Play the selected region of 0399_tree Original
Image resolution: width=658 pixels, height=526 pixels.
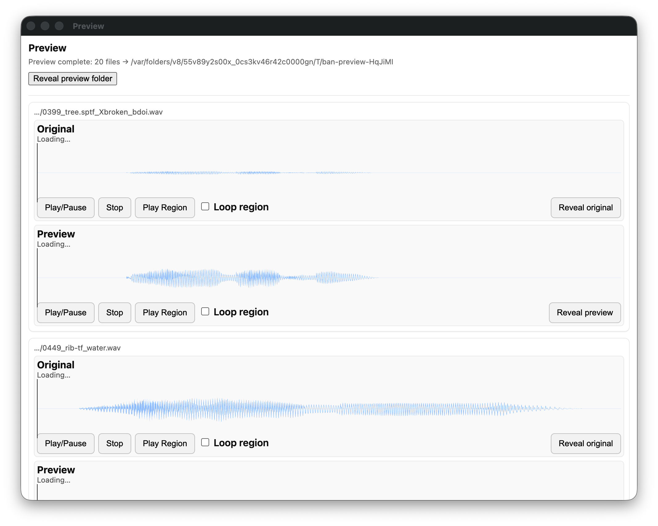pos(164,208)
